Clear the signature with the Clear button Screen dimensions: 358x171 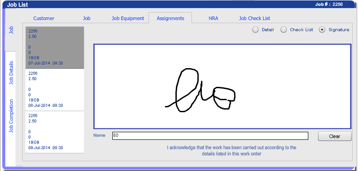pyautogui.click(x=335, y=136)
